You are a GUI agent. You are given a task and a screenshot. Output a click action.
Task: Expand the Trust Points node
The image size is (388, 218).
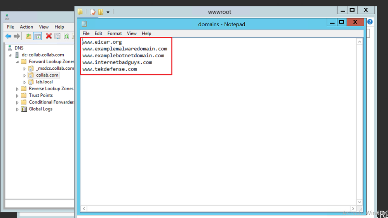pyautogui.click(x=17, y=96)
